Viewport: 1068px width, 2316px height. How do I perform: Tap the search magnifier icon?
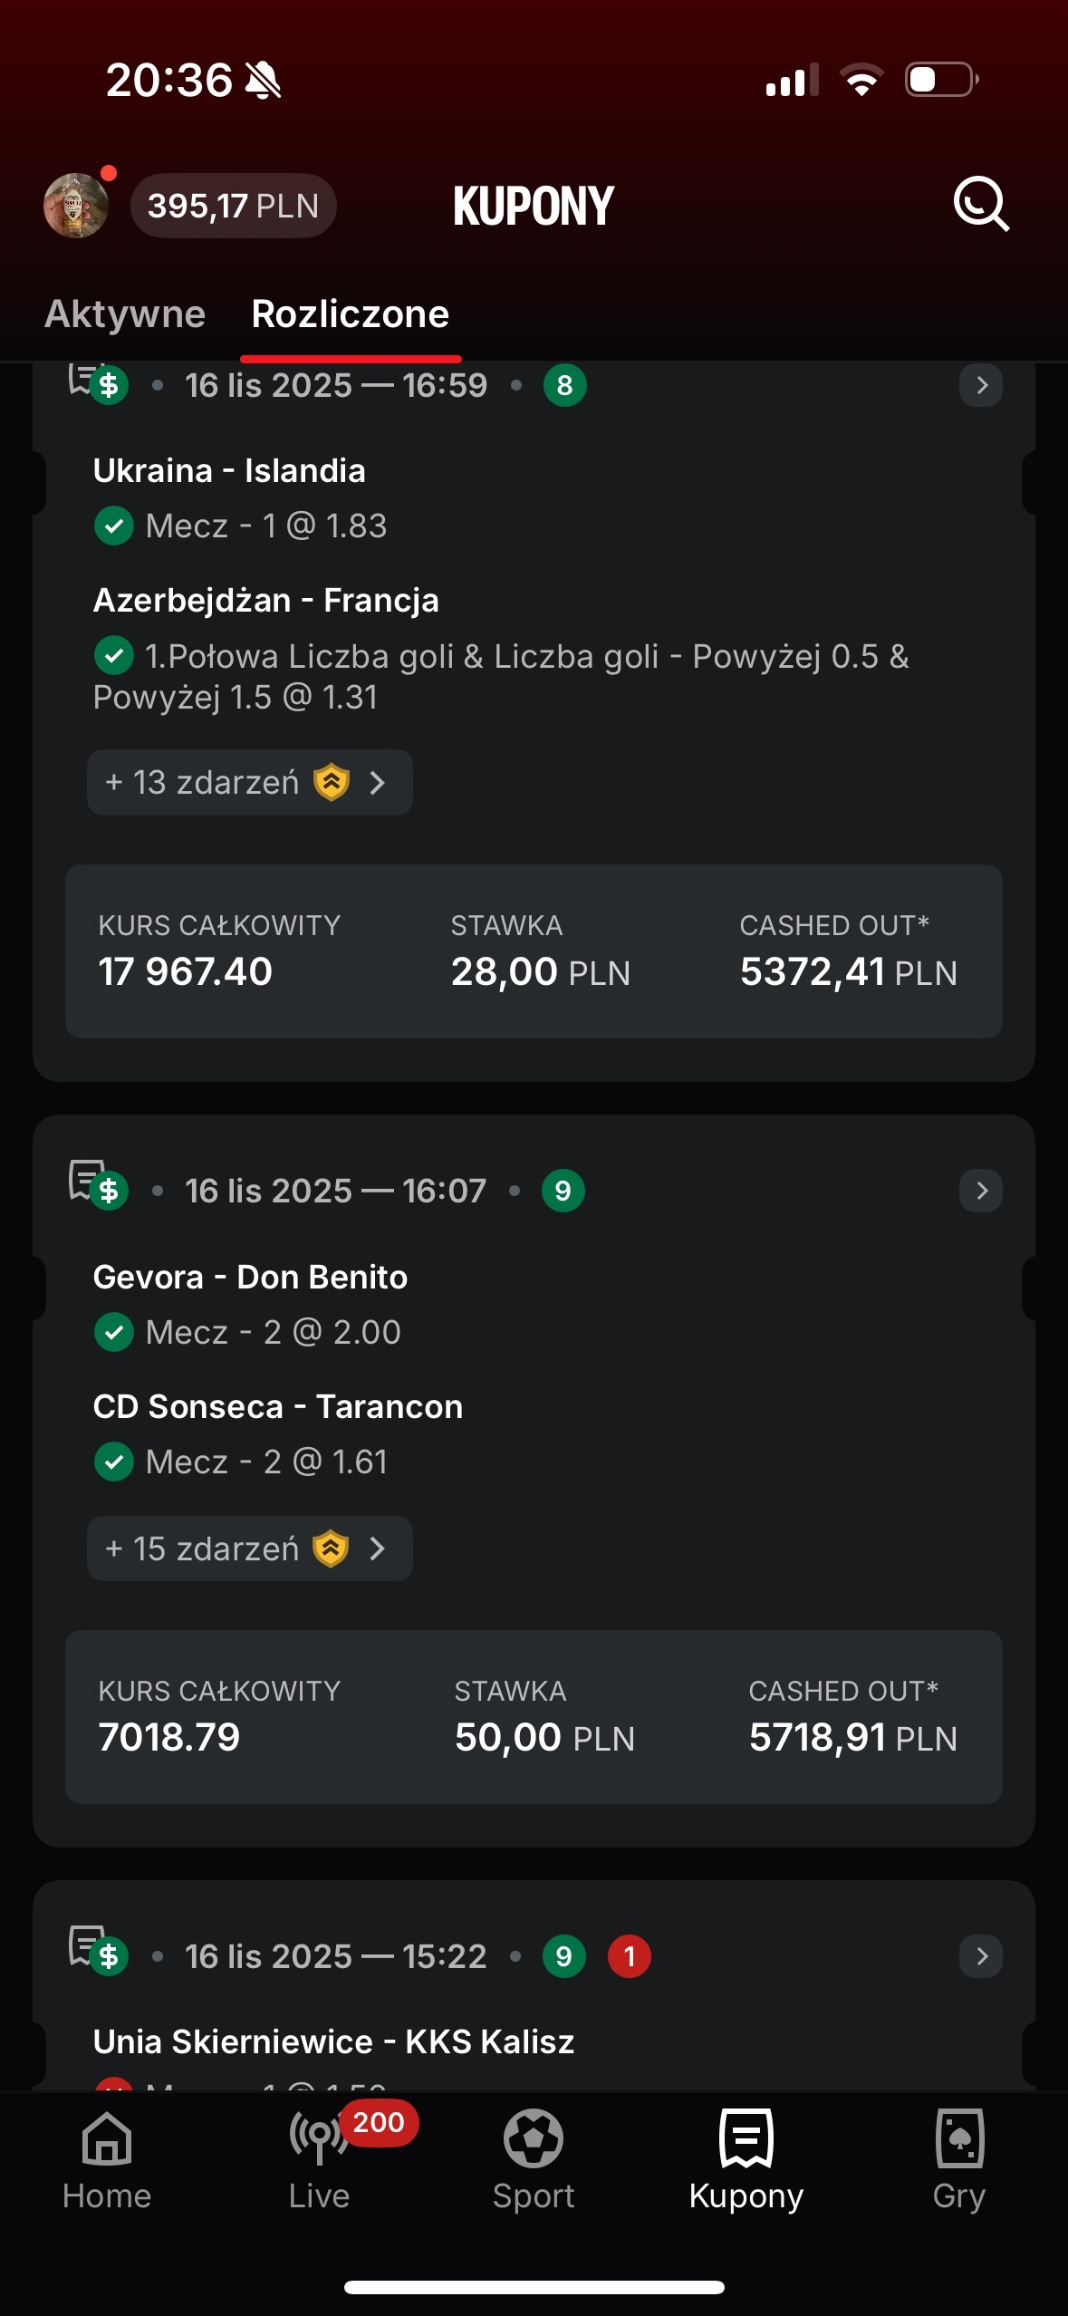(x=981, y=205)
